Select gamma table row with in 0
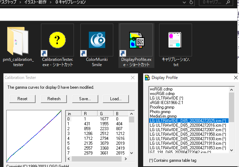This screenshot has height=167, width=239. pos(97,119)
